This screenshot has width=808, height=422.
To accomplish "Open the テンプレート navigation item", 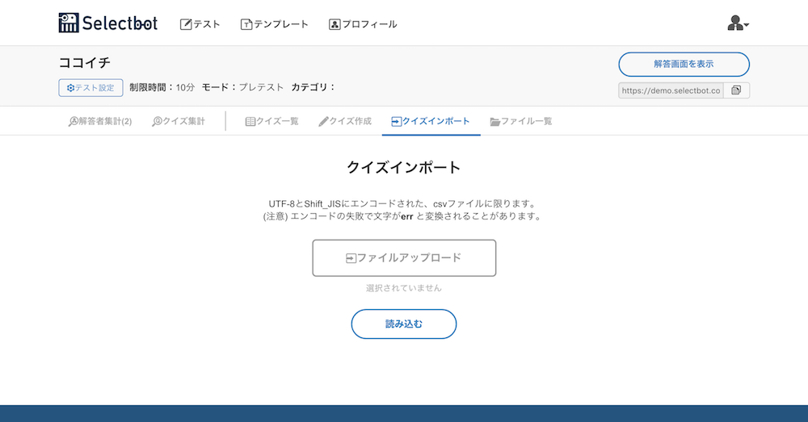I will (274, 24).
